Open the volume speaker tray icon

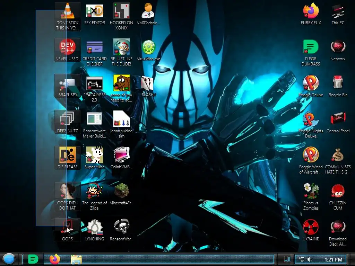click(x=310, y=259)
